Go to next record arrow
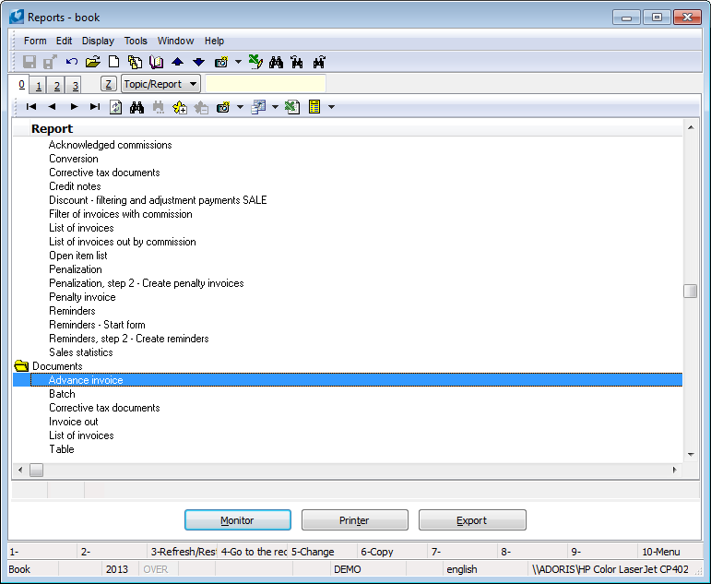Screen dimensions: 711x584 click(x=74, y=107)
